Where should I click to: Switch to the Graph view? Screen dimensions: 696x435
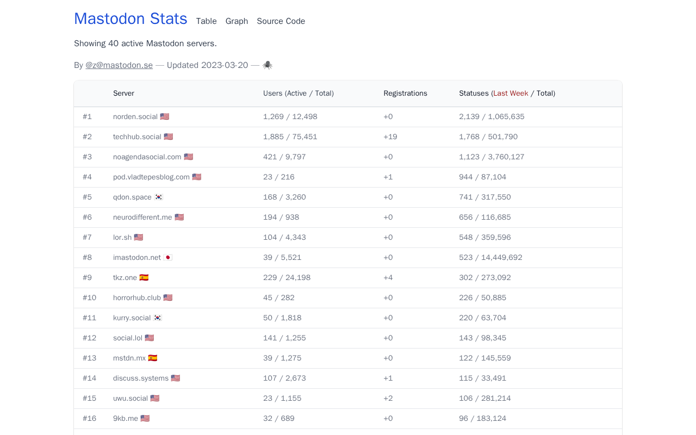point(237,21)
